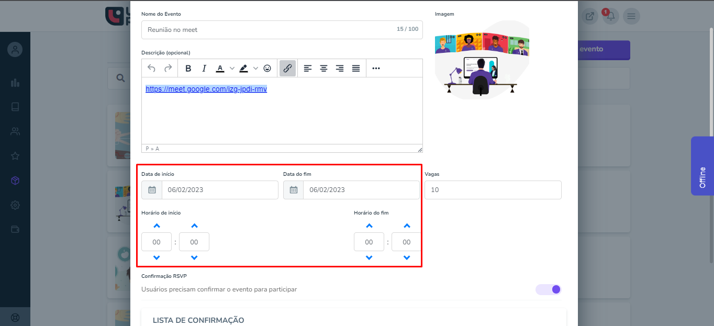Image resolution: width=714 pixels, height=326 pixels.
Task: Click the search magnifier icon behind dialog
Action: (x=120, y=78)
